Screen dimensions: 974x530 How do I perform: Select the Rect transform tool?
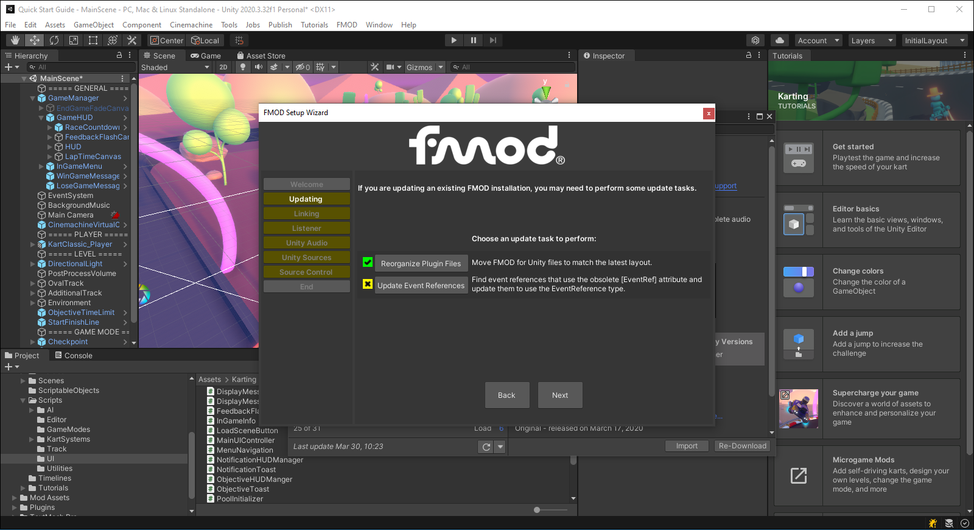click(x=93, y=40)
